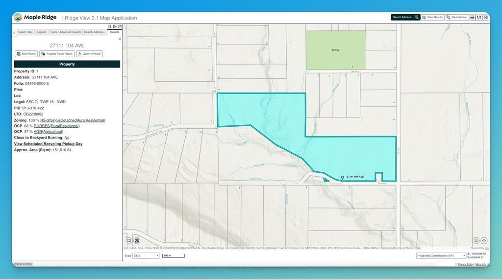The image size is (502, 279).
Task: Open the Scale dropdown
Action: point(146,256)
